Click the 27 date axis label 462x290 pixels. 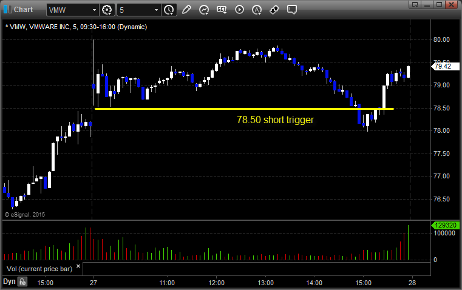pos(93,283)
